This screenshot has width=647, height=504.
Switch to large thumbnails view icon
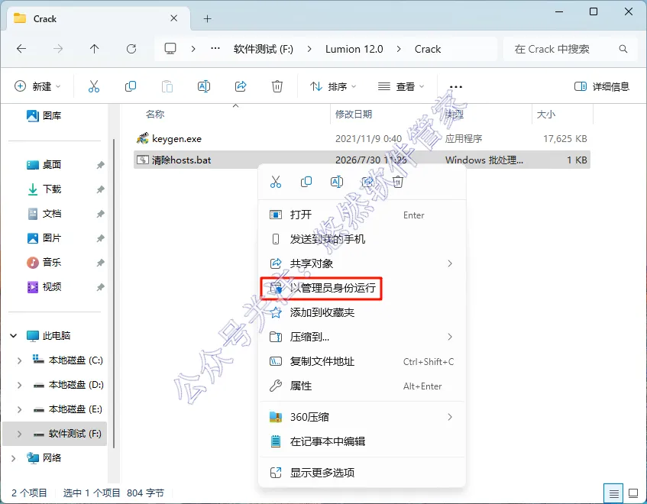[633, 493]
